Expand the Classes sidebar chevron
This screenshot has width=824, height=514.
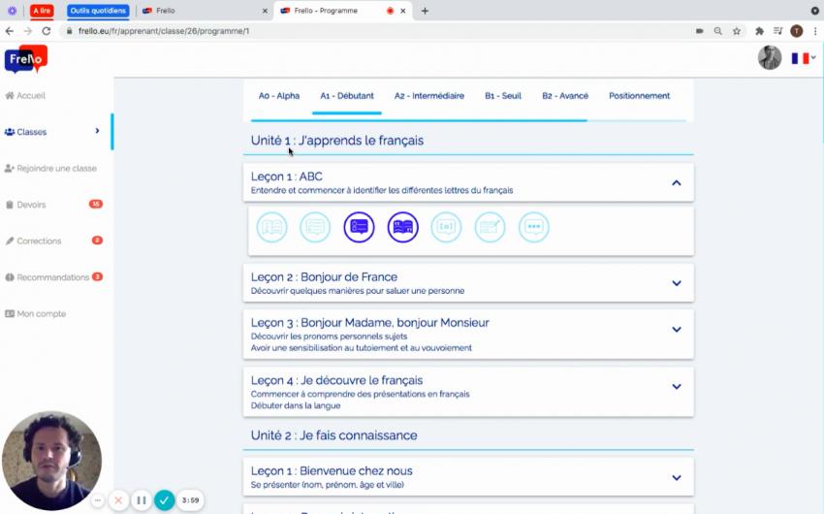[x=97, y=131]
